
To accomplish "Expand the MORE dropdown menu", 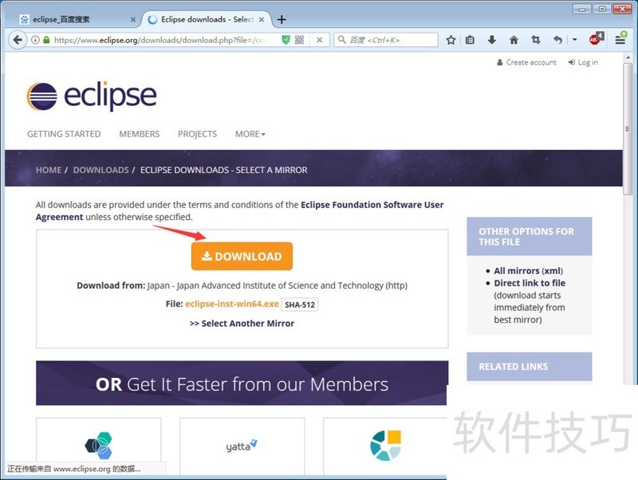I will coord(250,134).
